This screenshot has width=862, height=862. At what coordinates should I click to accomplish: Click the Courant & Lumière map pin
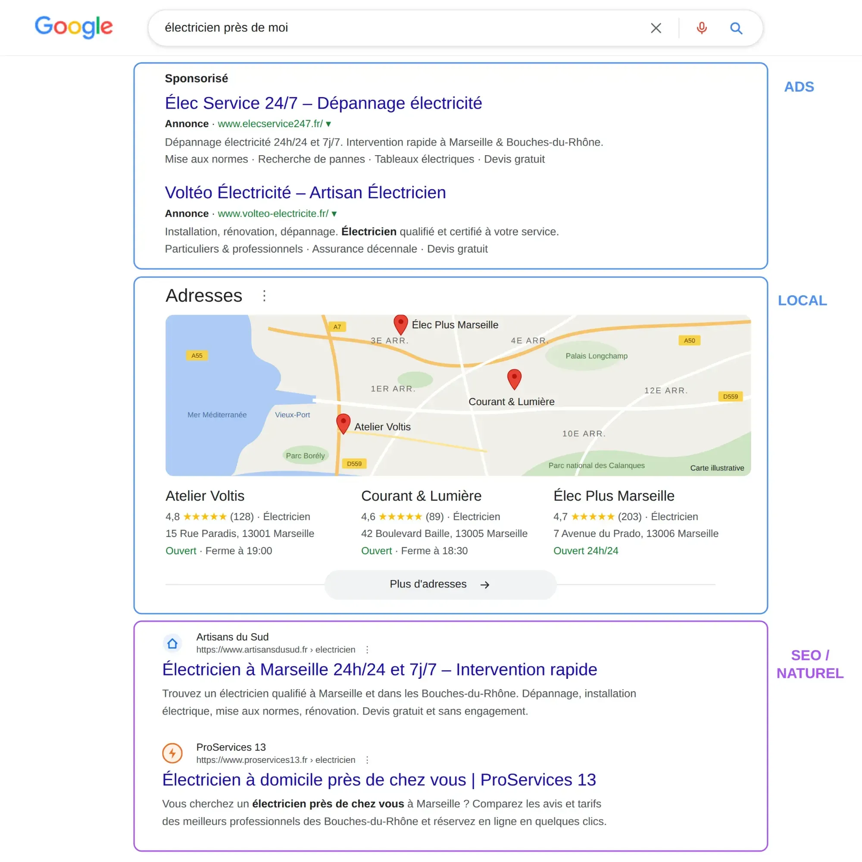[515, 379]
